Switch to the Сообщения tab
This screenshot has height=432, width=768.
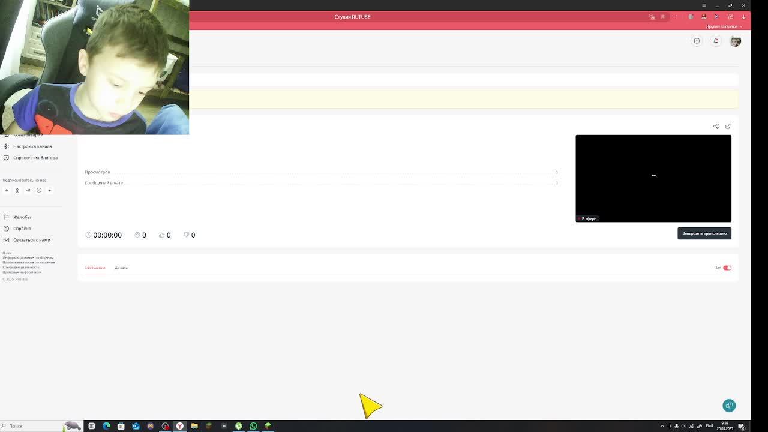pyautogui.click(x=95, y=268)
